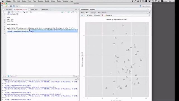179x101 pixels.
Task: Switch to the first data sets tab
Action: click(x=8, y=10)
